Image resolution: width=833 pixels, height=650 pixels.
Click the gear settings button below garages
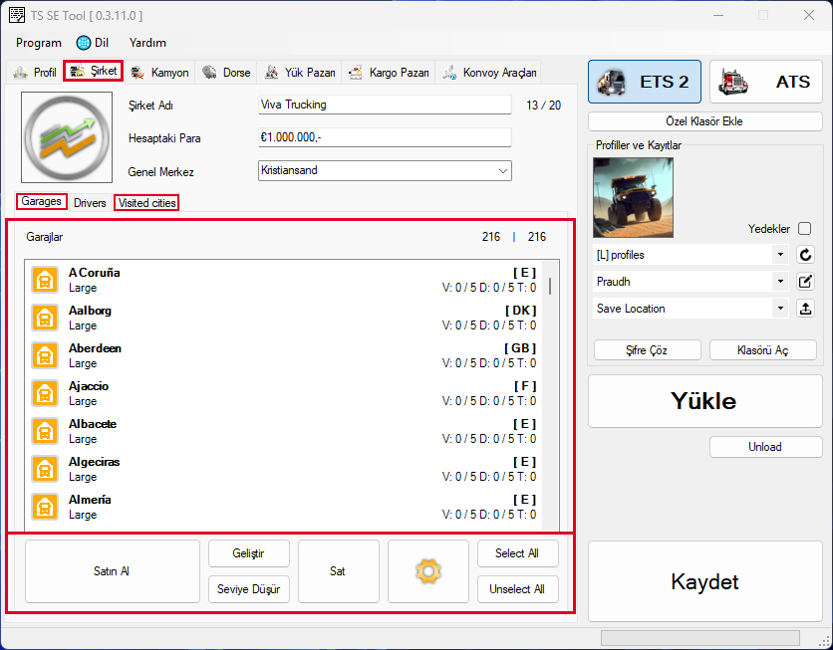[x=427, y=571]
